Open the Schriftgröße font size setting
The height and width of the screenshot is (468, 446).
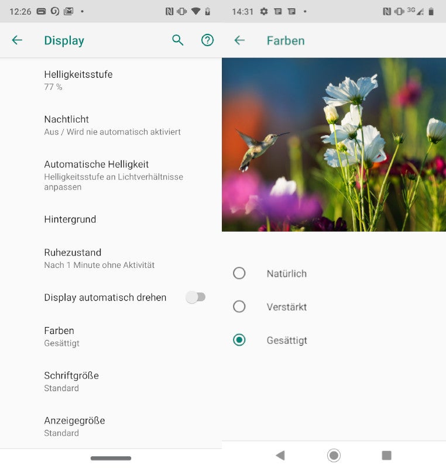(111, 381)
